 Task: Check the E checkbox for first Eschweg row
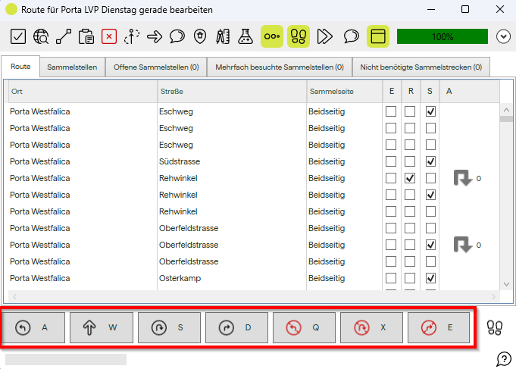click(391, 111)
